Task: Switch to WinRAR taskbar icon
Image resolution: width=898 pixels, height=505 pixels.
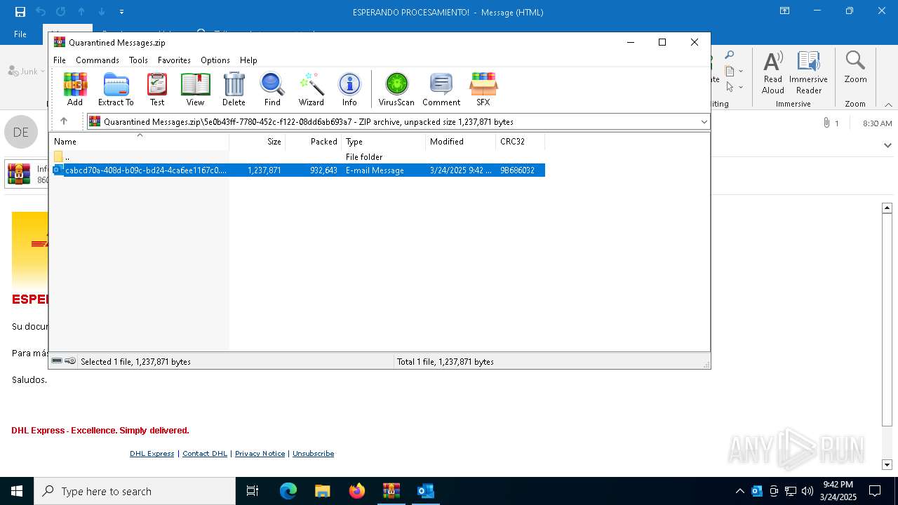Action: [391, 491]
